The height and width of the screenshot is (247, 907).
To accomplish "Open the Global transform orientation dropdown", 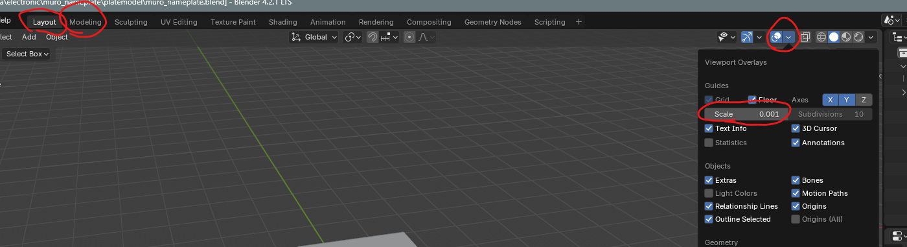I will tap(314, 37).
